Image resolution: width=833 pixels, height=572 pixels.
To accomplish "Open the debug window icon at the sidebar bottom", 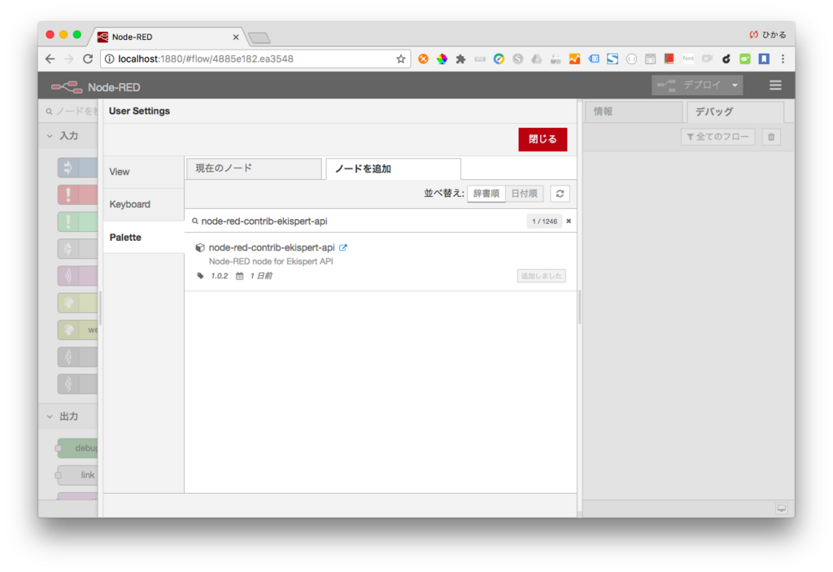I will [x=782, y=509].
